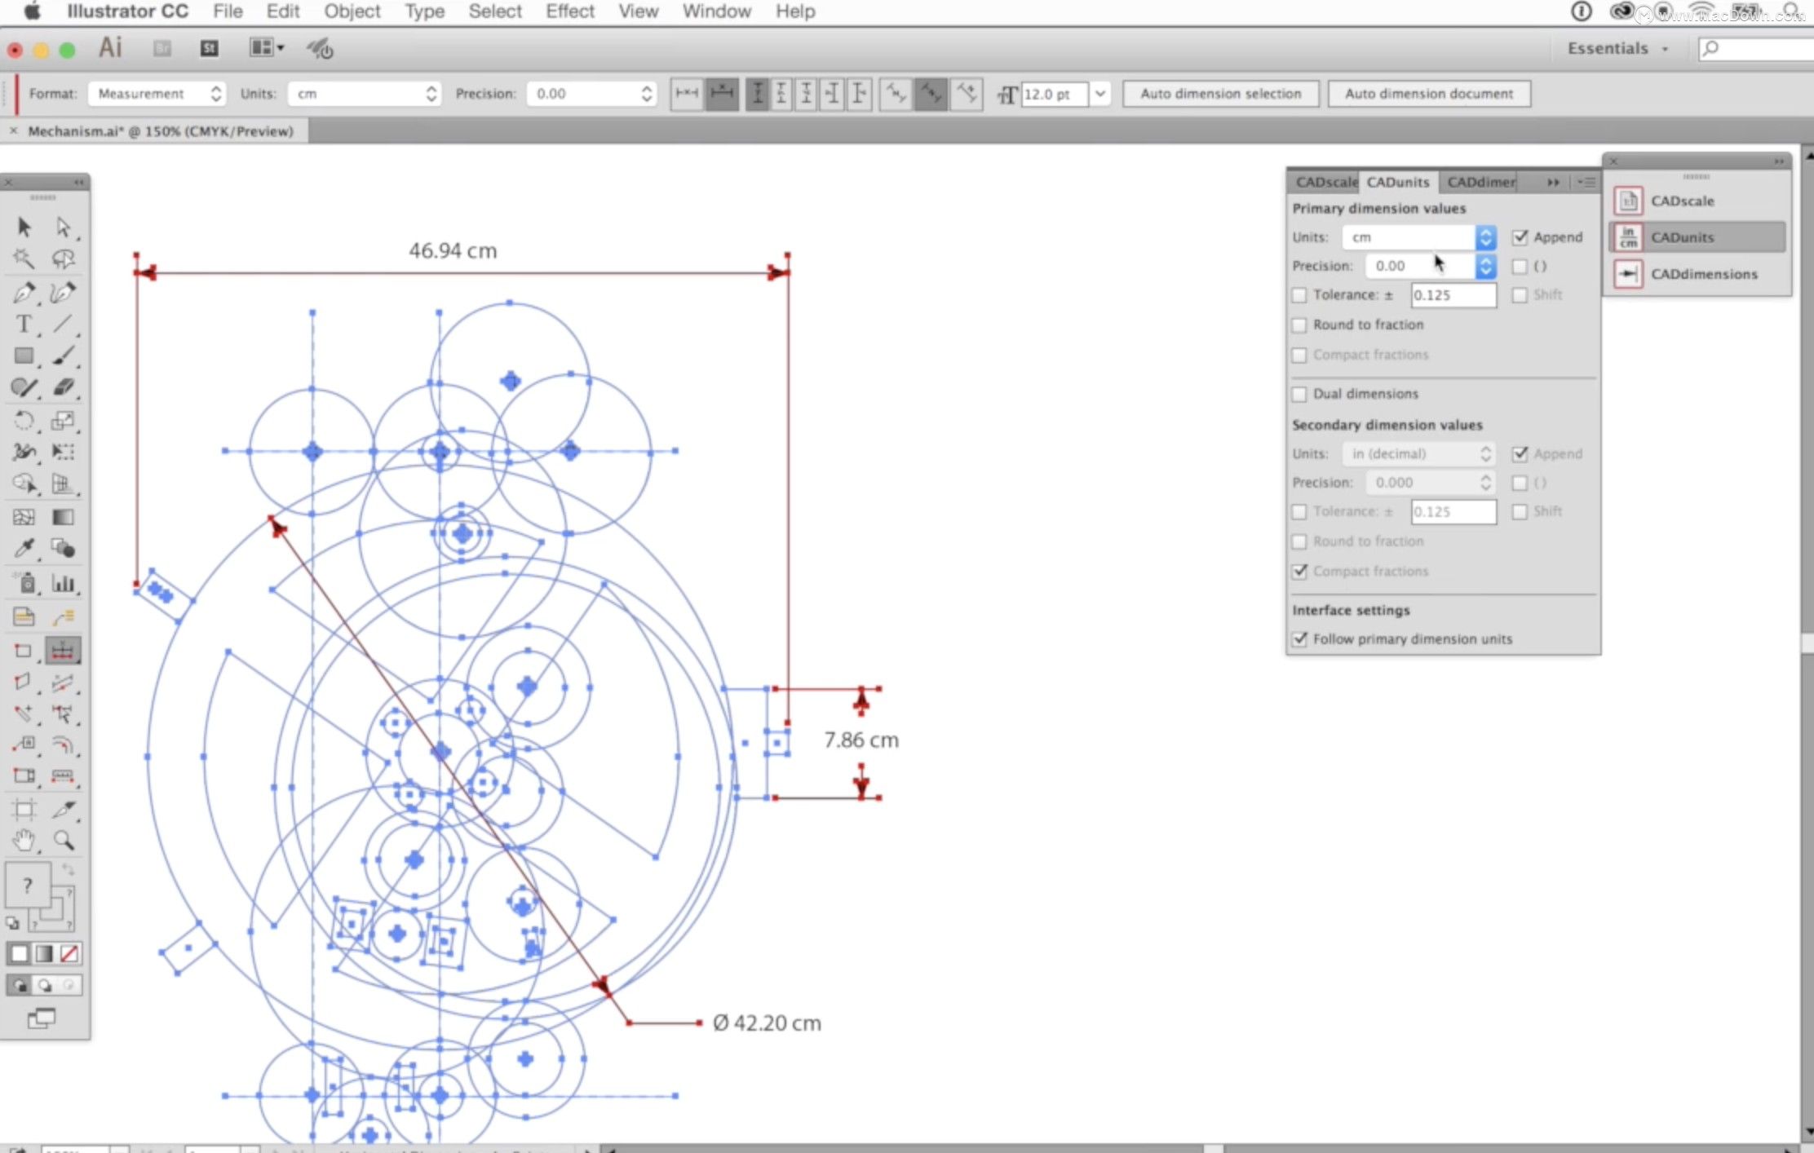This screenshot has height=1153, width=1814.
Task: Open the CADdimensions panel icon
Action: tap(1628, 274)
